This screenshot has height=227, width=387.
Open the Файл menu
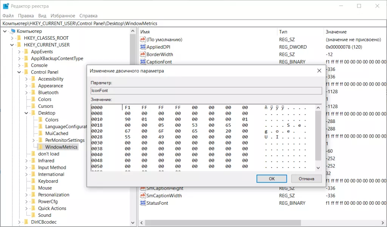click(8, 16)
